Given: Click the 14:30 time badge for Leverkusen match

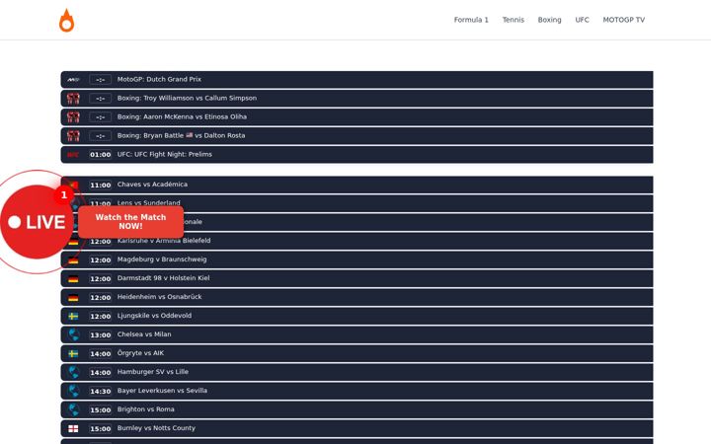Looking at the screenshot, I should tap(100, 392).
